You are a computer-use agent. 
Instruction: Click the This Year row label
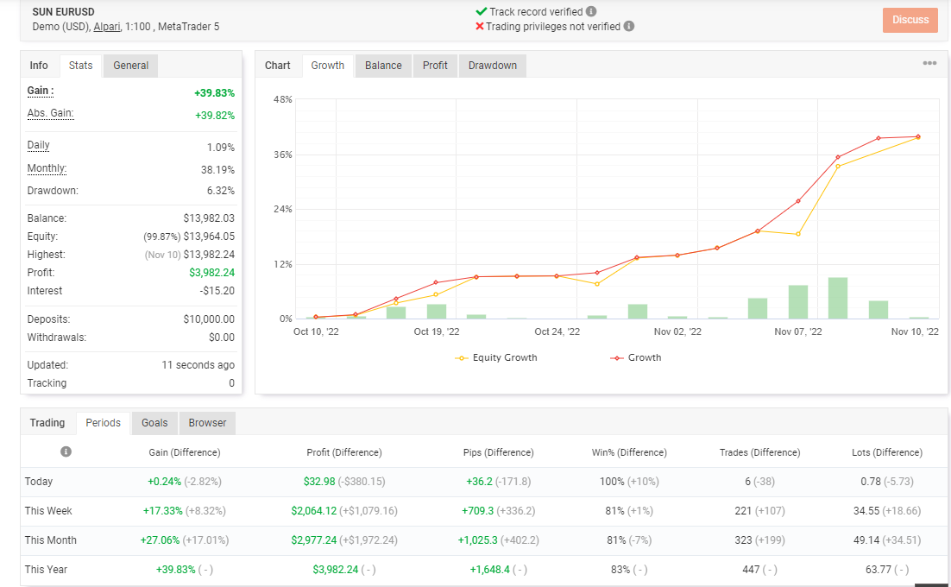pos(46,570)
